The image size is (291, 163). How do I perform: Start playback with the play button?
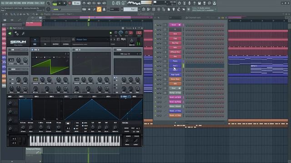tap(60, 3)
